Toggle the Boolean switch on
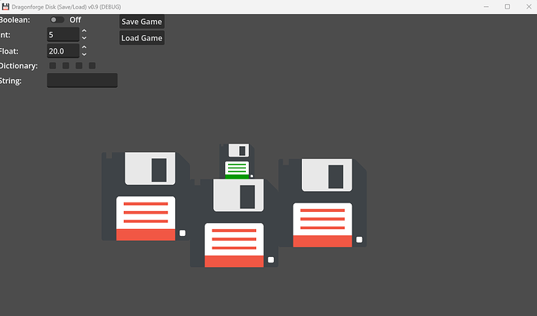The height and width of the screenshot is (316, 537). [x=57, y=20]
